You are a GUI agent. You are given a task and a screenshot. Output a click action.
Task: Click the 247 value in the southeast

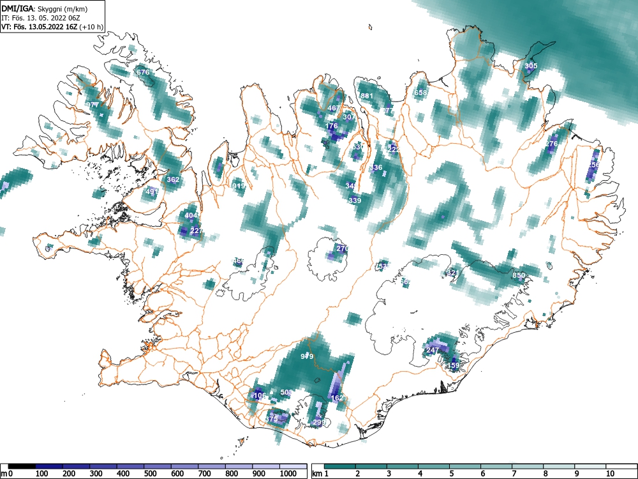pos(433,350)
